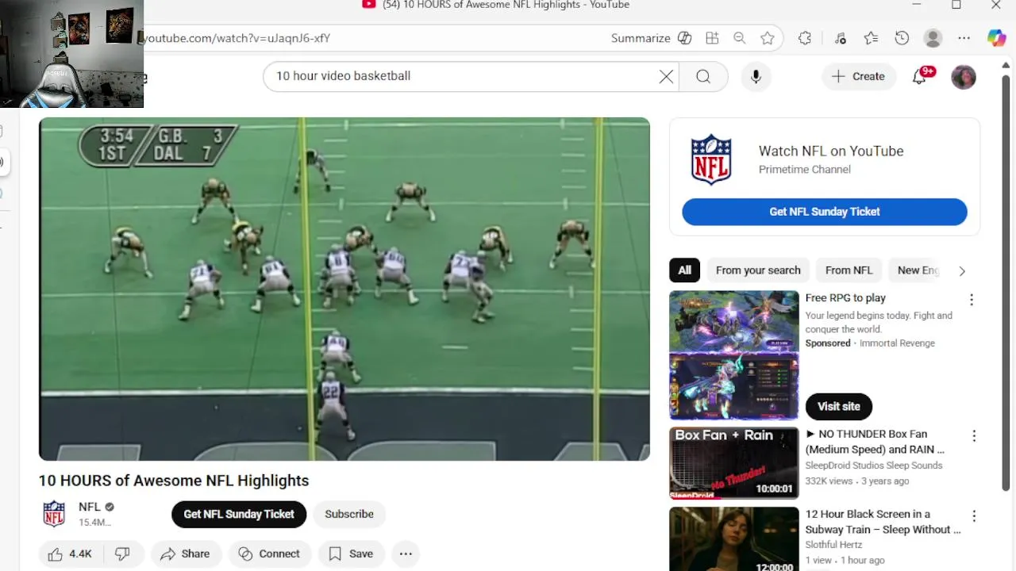Select From NFL filter chip
The image size is (1016, 571).
tap(849, 270)
